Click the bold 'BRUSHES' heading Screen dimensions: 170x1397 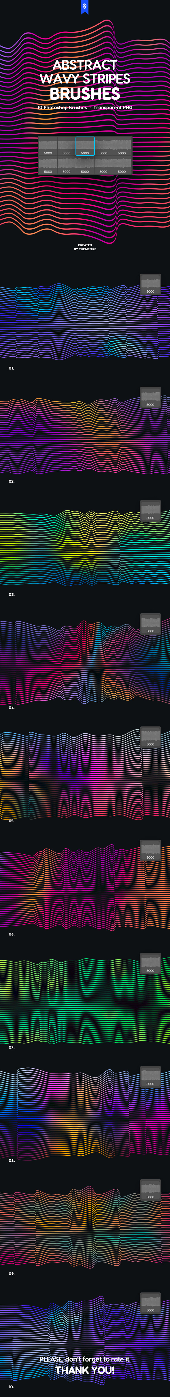[85, 94]
